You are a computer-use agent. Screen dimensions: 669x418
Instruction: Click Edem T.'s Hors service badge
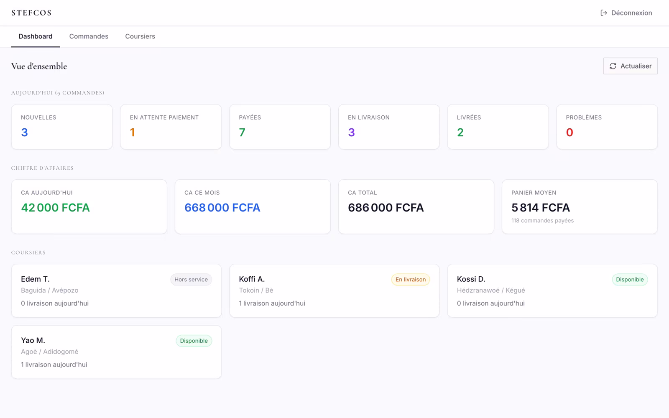click(191, 280)
